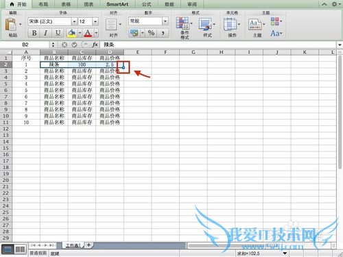Switch to the 布局 (Layout) ribbon tab

[x=43, y=4]
